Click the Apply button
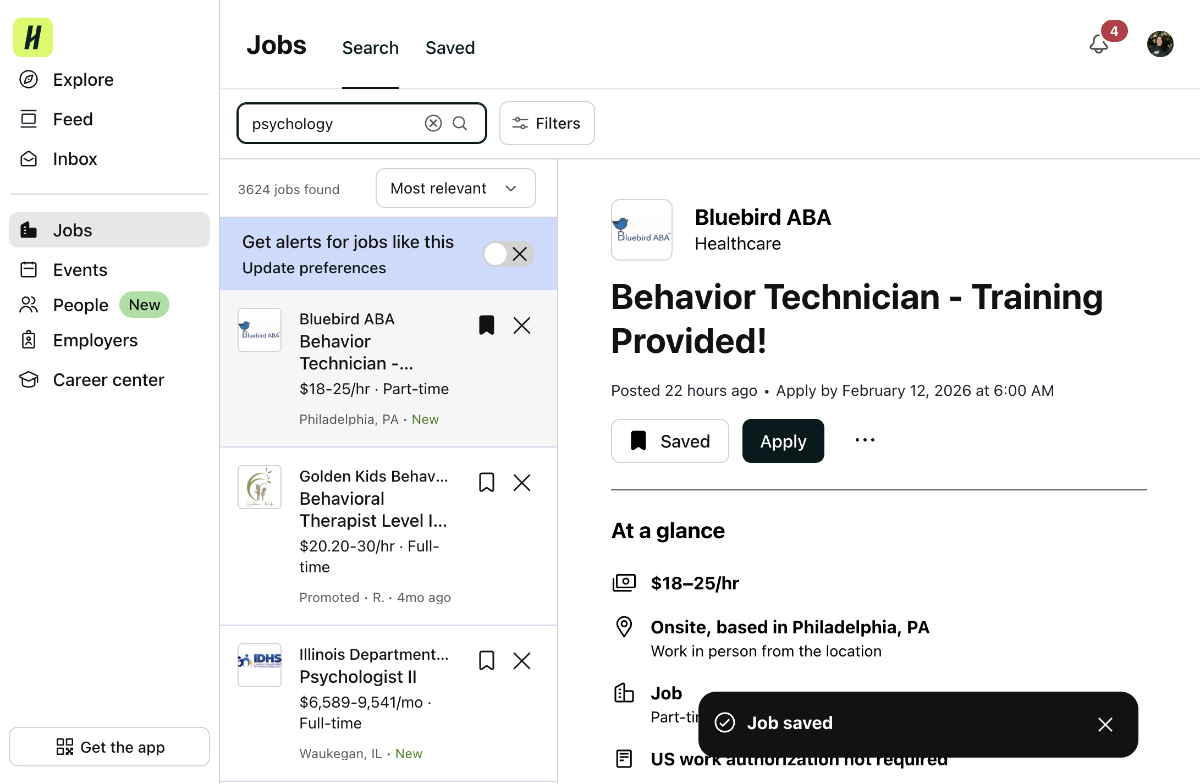The width and height of the screenshot is (1200, 784). point(783,441)
